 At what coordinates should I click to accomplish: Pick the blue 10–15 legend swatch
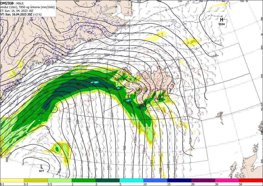[x=155, y=180]
